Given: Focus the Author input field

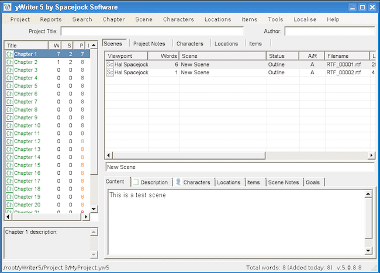Looking at the screenshot, I should (330, 32).
